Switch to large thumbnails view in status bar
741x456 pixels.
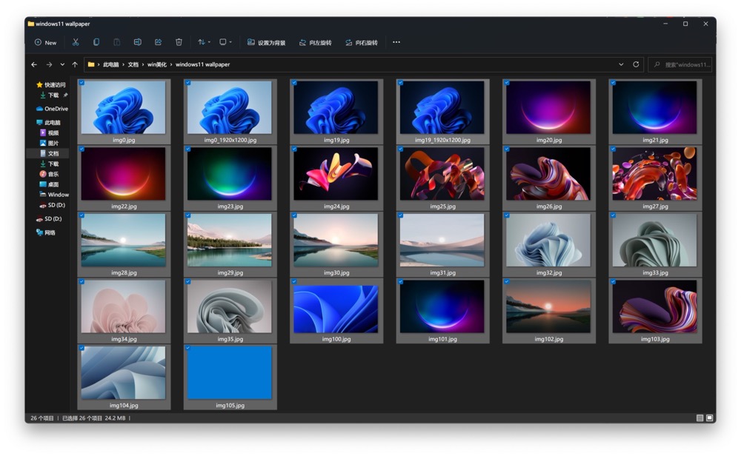point(710,418)
